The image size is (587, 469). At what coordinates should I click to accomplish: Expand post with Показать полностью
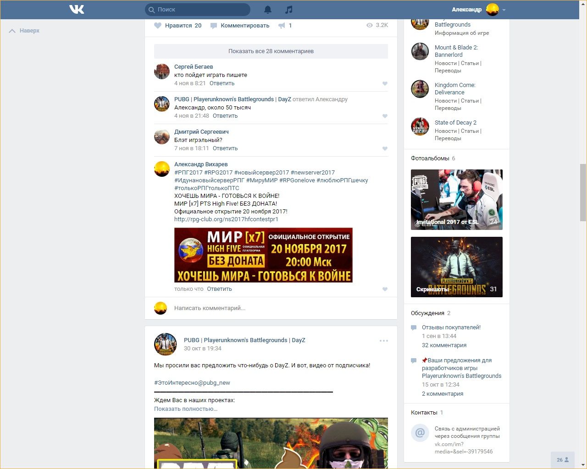click(x=186, y=409)
